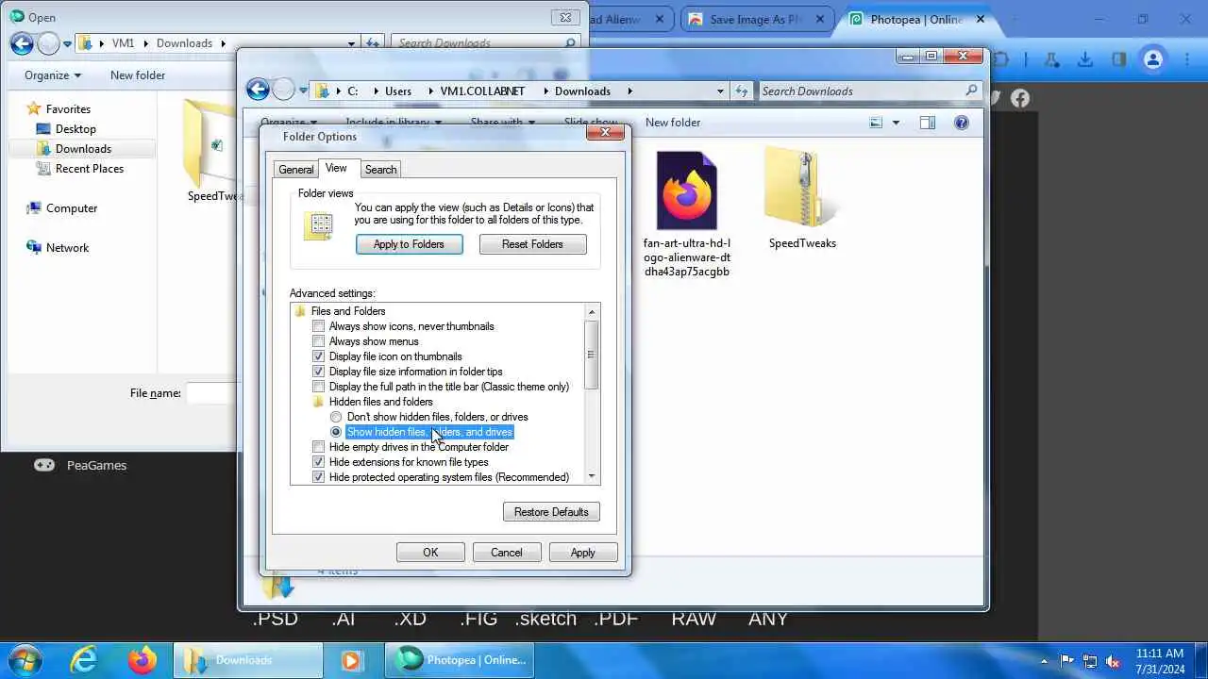Click Back arrow in Open dialog
The width and height of the screenshot is (1208, 679).
22,43
